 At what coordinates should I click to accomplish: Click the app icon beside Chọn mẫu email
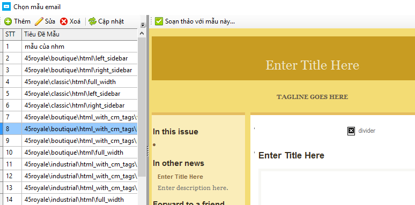tap(6, 6)
